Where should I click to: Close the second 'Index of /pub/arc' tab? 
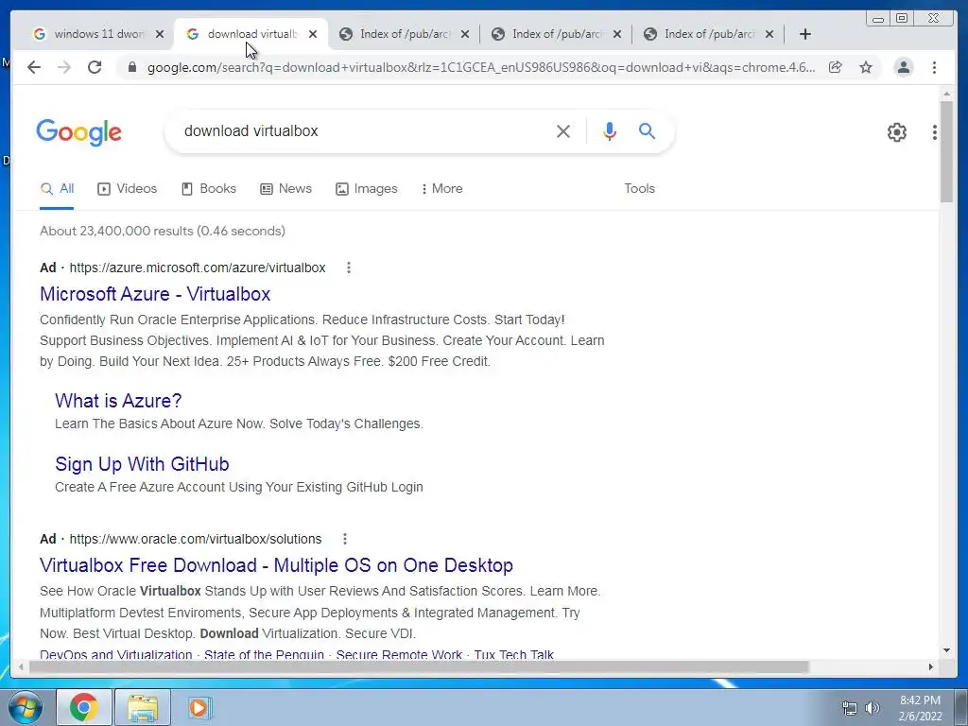coord(617,34)
